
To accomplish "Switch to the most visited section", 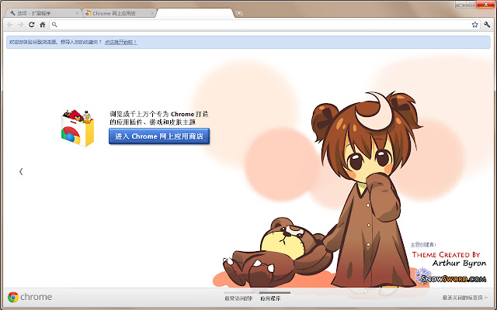I will tap(238, 298).
